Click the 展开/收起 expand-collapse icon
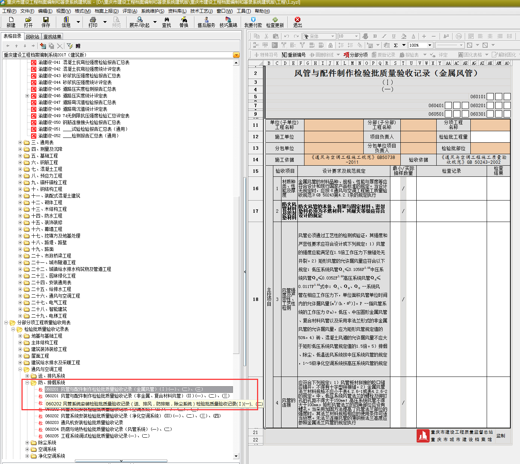Image resolution: width=520 pixels, height=464 pixels. pyautogui.click(x=139, y=22)
